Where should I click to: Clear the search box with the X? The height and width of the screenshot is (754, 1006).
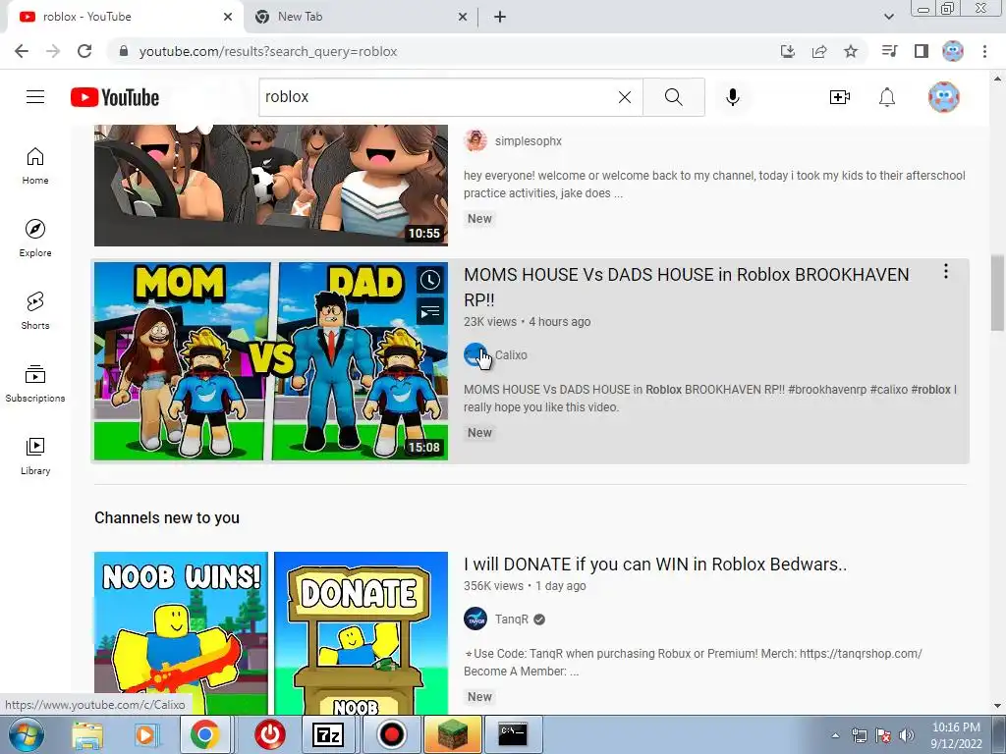[624, 97]
